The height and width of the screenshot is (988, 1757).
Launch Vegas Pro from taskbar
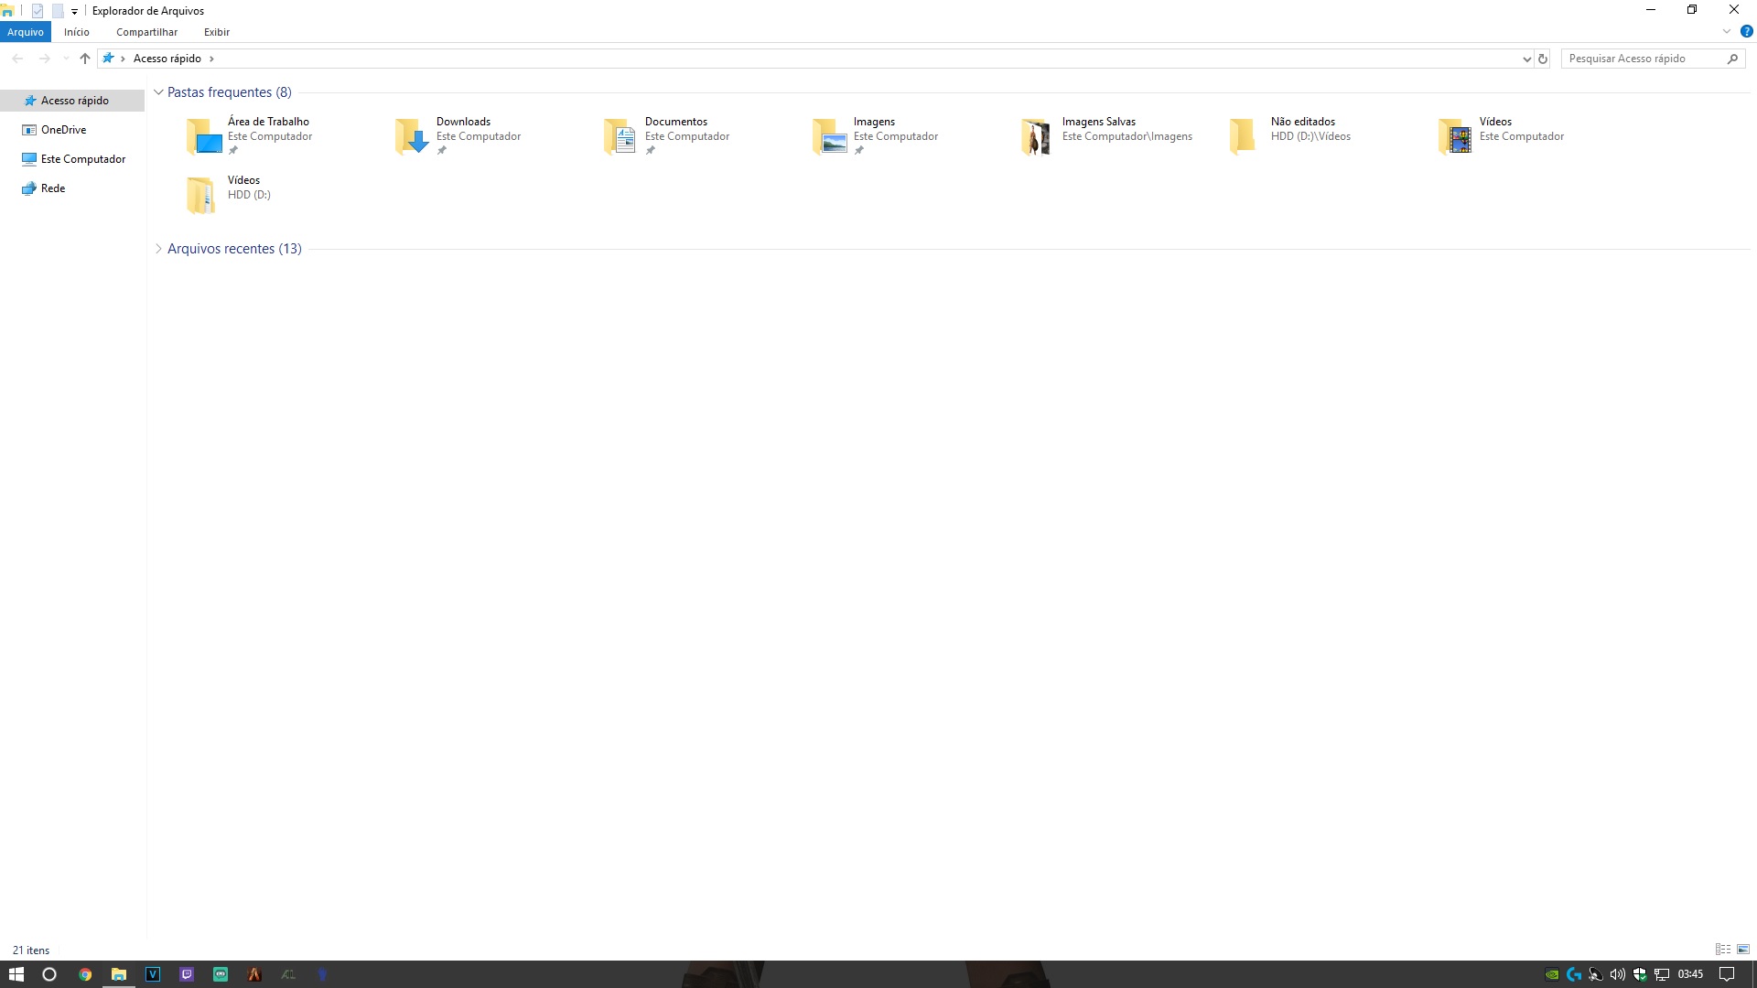153,974
